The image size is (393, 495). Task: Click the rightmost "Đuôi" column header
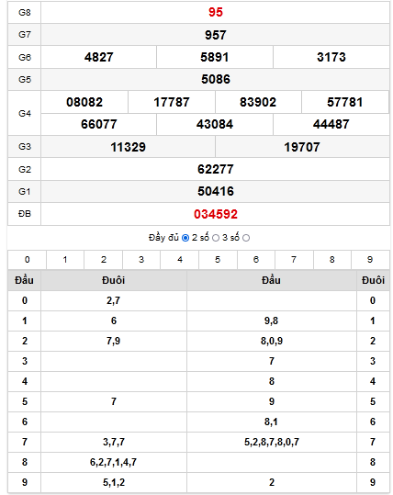[373, 280]
